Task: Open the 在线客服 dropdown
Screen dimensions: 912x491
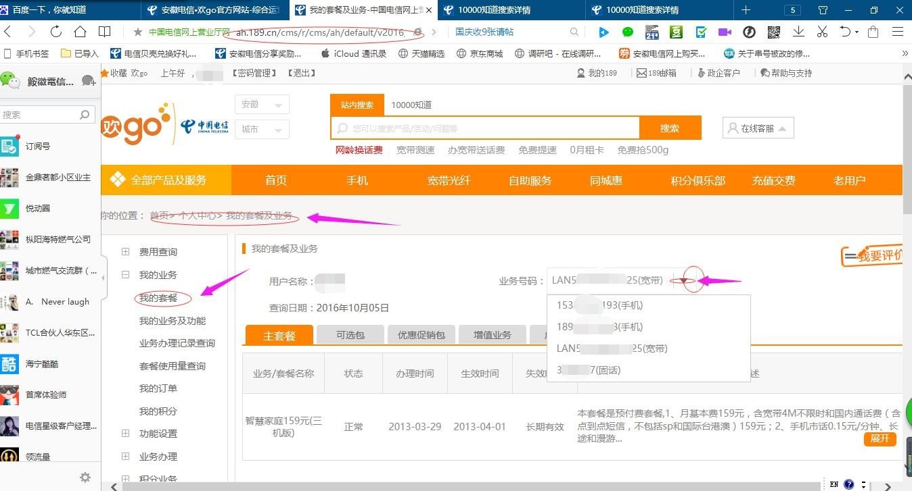Action: pos(757,127)
